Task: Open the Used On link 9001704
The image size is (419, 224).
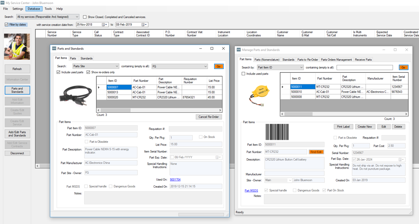Action: pyautogui.click(x=175, y=180)
